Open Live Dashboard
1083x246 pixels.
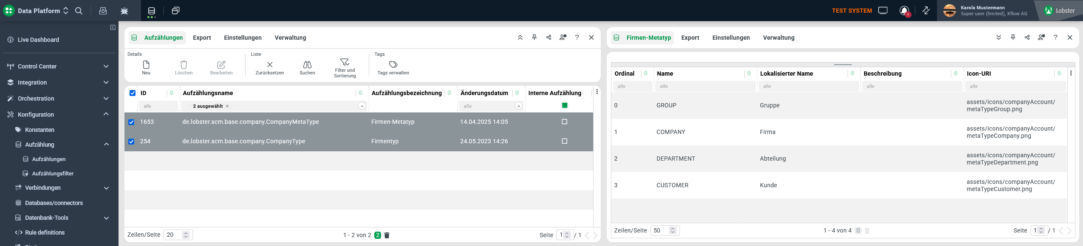click(38, 40)
